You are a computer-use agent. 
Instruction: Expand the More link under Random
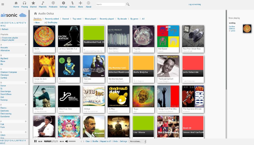tap(37, 22)
